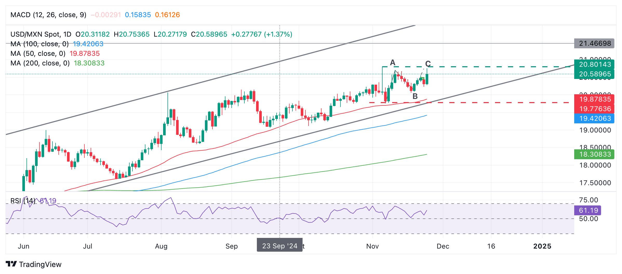Screen dimensions: 622x274
Task: Select the MACD (12, 26, close, 9) legend
Action: tap(48, 15)
